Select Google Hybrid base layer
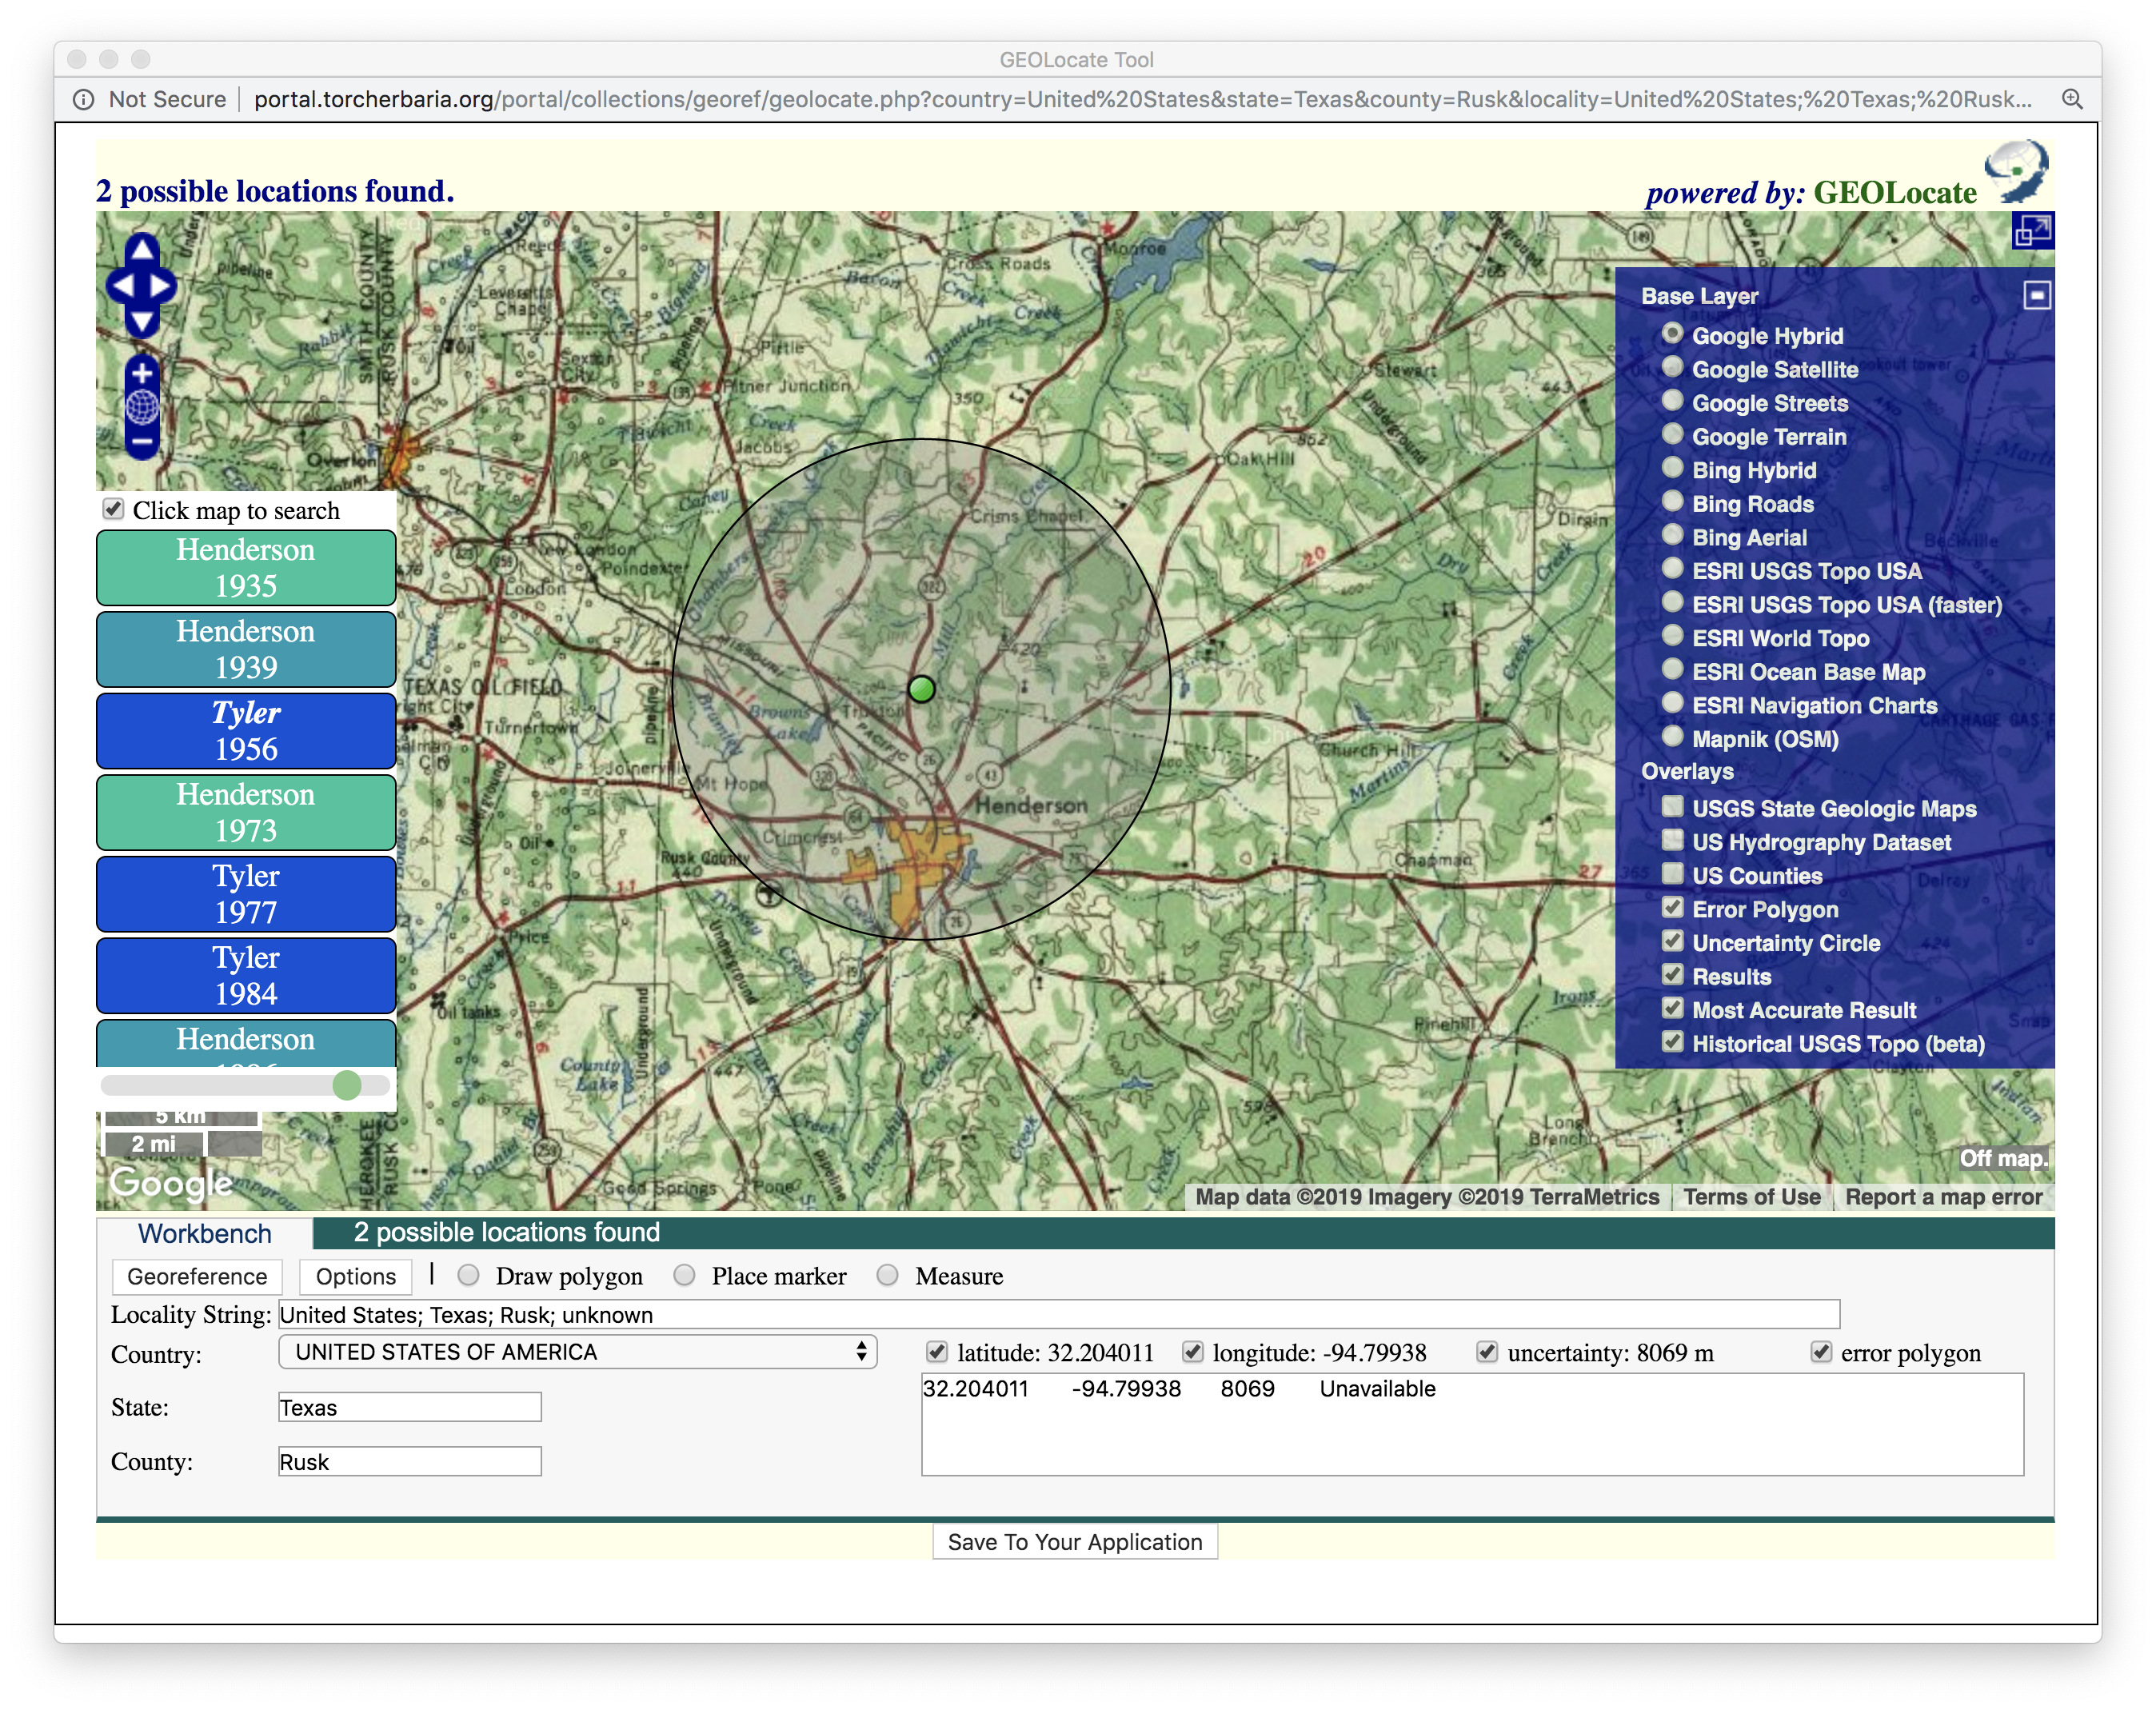This screenshot has height=1710, width=2156. coord(1672,333)
